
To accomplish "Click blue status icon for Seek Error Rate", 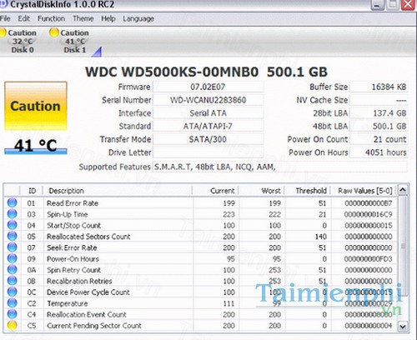I will 12,247.
